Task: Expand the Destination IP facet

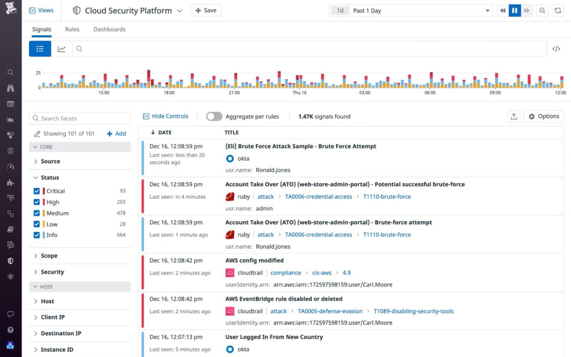Action: click(x=61, y=333)
